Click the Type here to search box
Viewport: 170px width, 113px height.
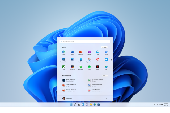[x=85, y=42]
